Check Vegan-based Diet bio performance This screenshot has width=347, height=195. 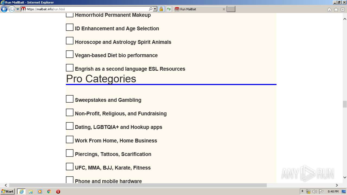click(70, 54)
